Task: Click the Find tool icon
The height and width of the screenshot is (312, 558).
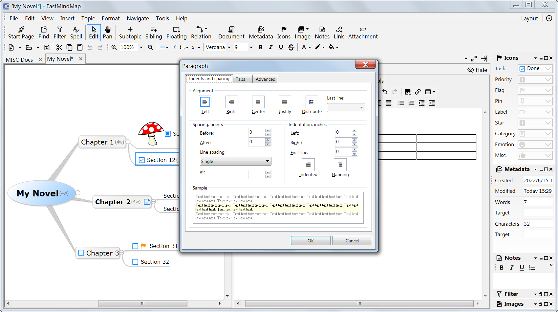Action: tap(44, 33)
